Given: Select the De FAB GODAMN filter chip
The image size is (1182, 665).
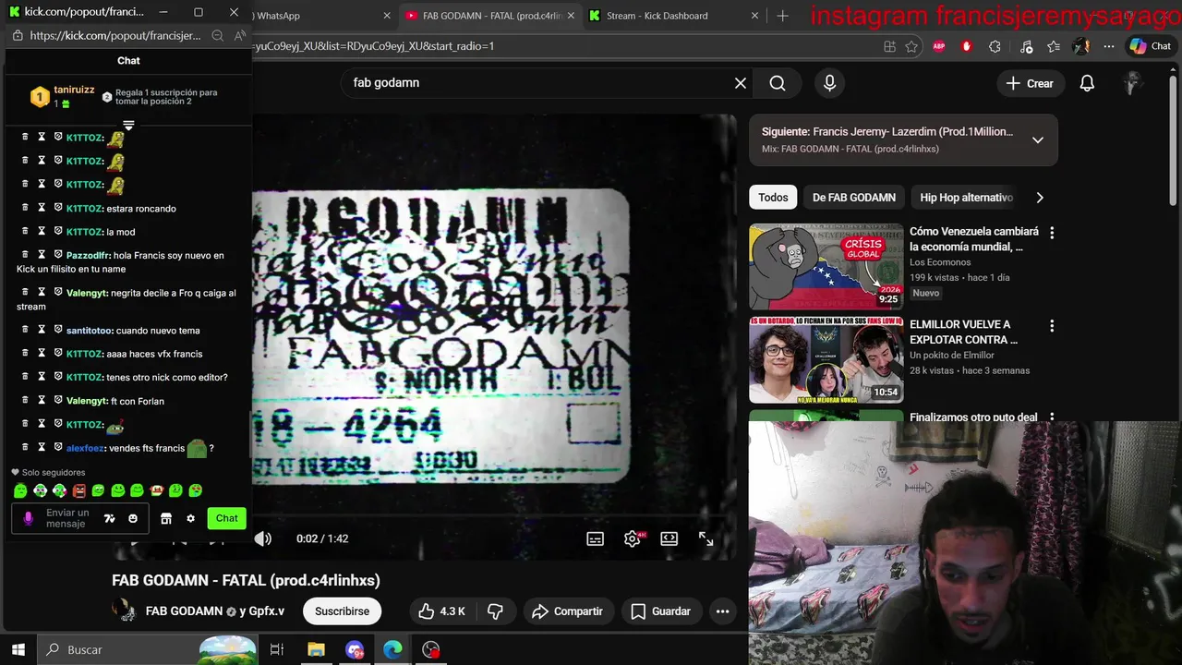Looking at the screenshot, I should coord(854,198).
